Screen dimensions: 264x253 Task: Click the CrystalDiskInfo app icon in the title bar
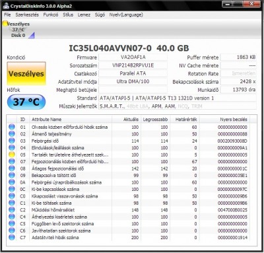5,6
